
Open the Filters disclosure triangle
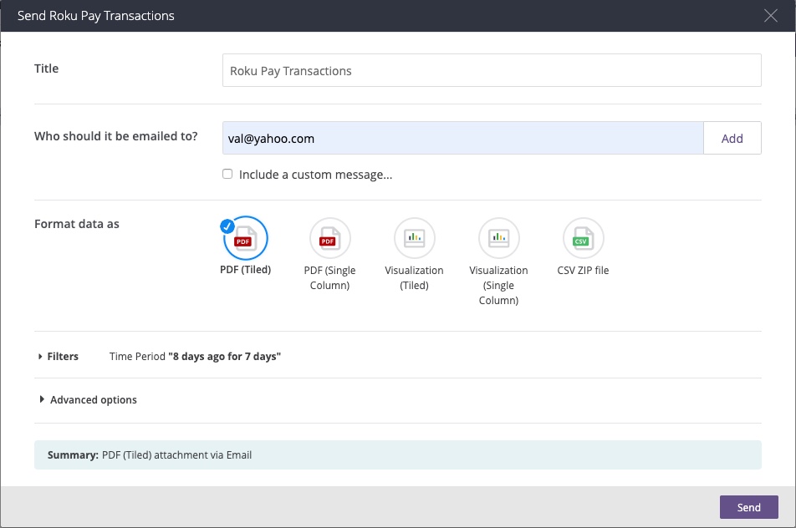[x=43, y=356]
